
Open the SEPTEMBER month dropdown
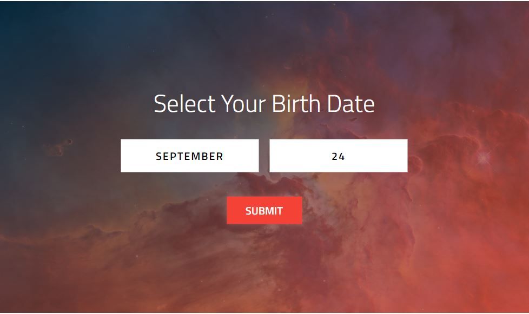(189, 156)
